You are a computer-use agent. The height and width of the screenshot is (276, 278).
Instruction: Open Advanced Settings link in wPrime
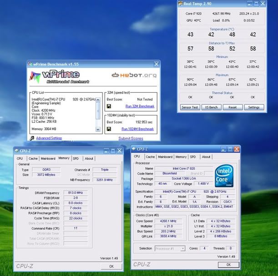click(x=49, y=138)
